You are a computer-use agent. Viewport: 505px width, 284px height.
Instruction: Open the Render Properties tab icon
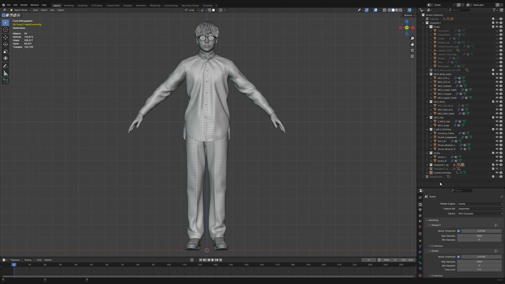coord(421,203)
